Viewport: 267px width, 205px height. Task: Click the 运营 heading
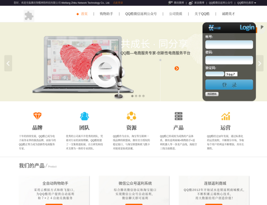226,128
